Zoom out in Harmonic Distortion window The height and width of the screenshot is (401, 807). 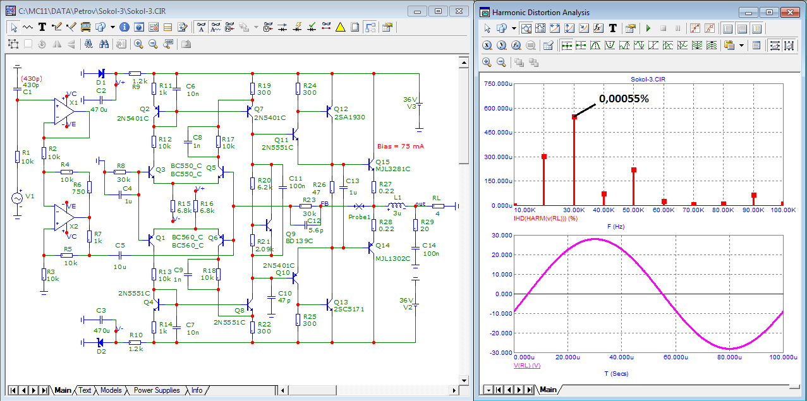(501, 62)
